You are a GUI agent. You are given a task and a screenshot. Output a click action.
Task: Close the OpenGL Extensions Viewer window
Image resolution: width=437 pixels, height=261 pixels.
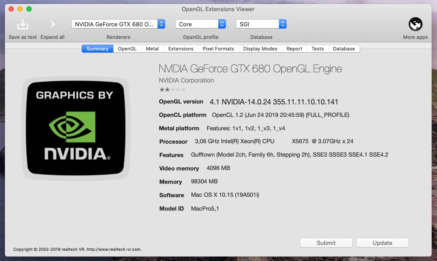coord(11,9)
